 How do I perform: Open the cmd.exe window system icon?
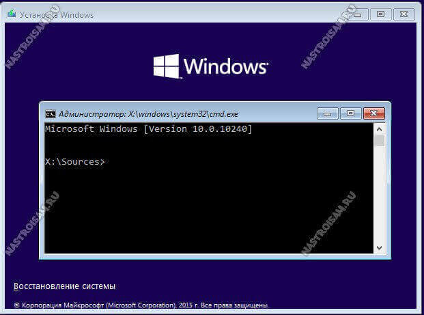point(51,114)
